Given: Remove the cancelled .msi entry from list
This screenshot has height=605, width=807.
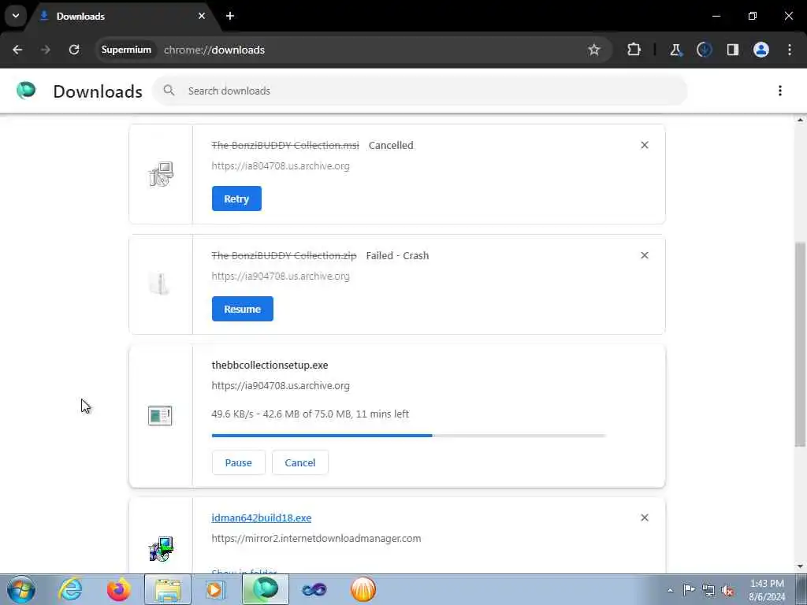Looking at the screenshot, I should [x=645, y=145].
